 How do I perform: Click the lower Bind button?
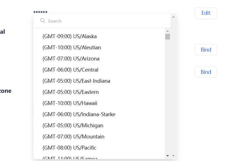[206, 72]
